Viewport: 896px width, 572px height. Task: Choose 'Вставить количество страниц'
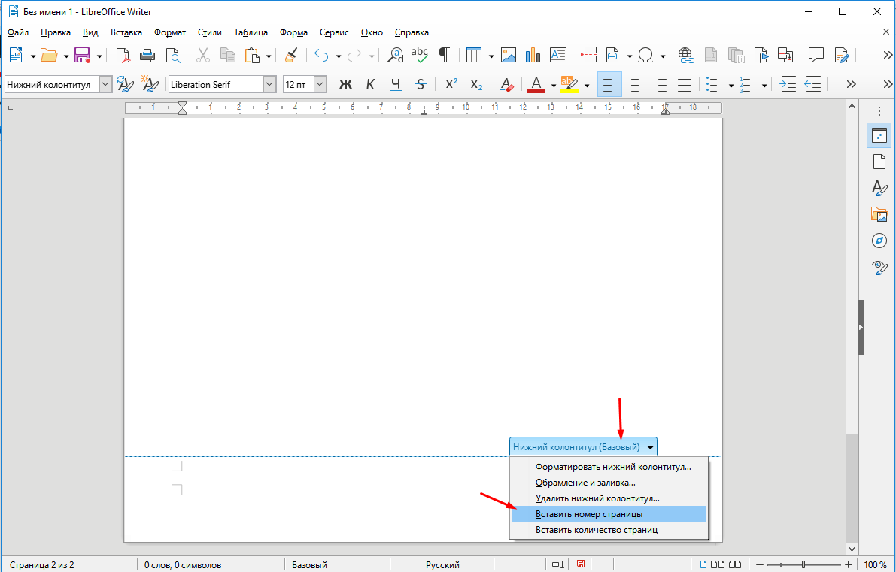click(609, 530)
